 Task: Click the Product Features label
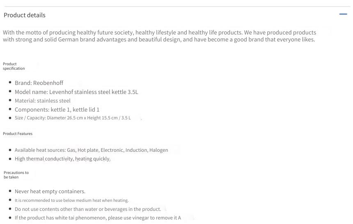tap(18, 133)
